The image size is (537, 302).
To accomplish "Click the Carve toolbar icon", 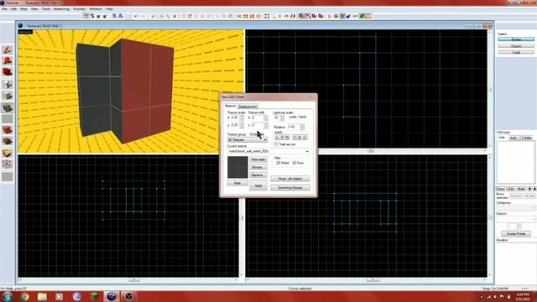I will [153, 16].
